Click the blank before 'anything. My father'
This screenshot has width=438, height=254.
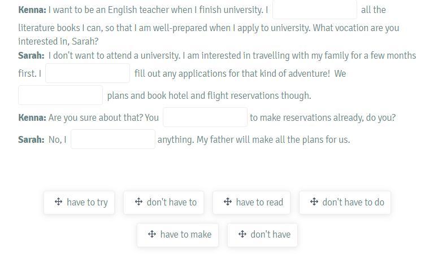pyautogui.click(x=113, y=139)
